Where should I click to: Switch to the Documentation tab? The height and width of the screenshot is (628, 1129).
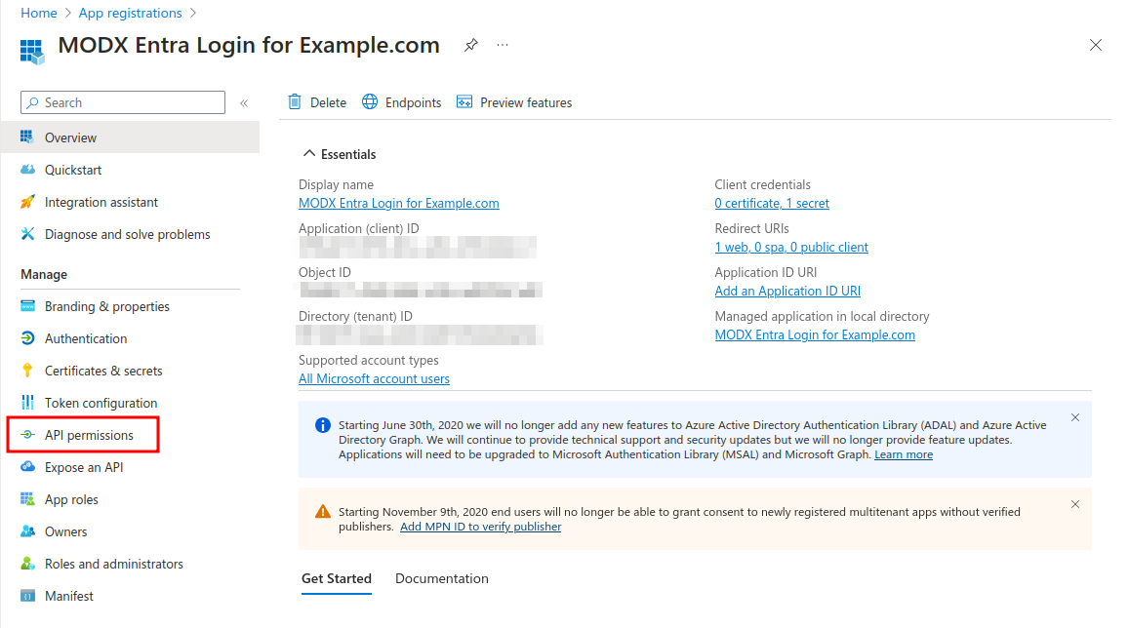tap(442, 579)
